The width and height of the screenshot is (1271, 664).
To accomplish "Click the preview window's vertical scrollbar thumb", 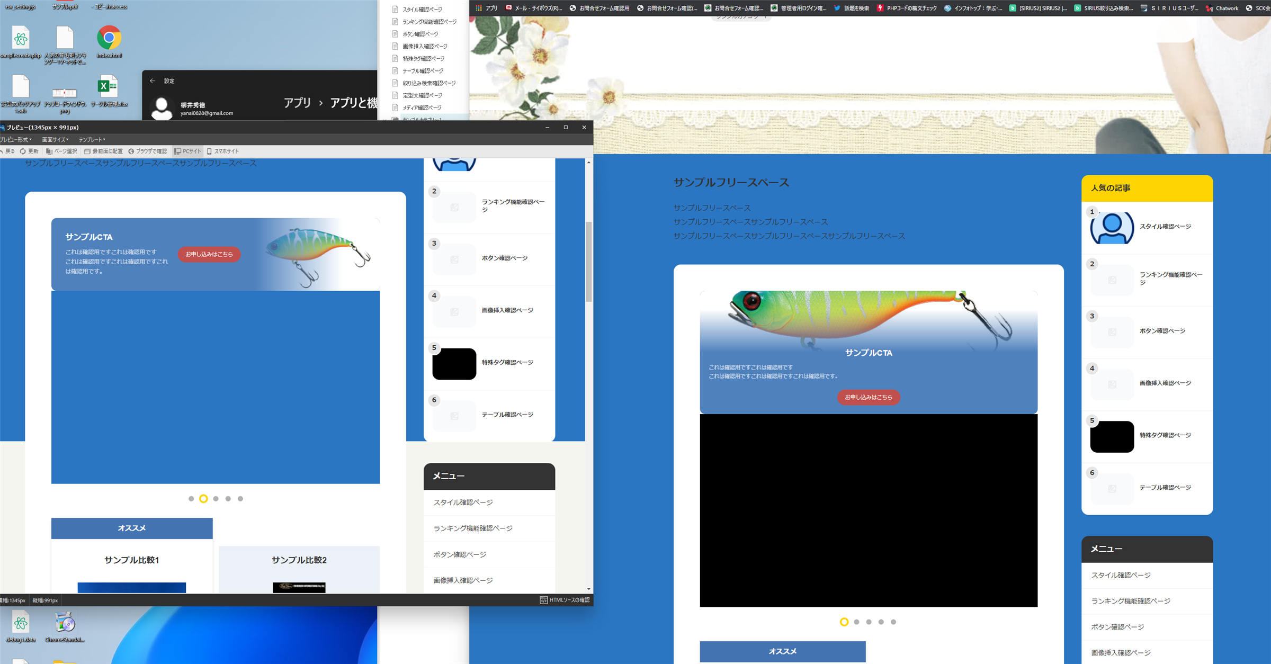I will click(588, 262).
